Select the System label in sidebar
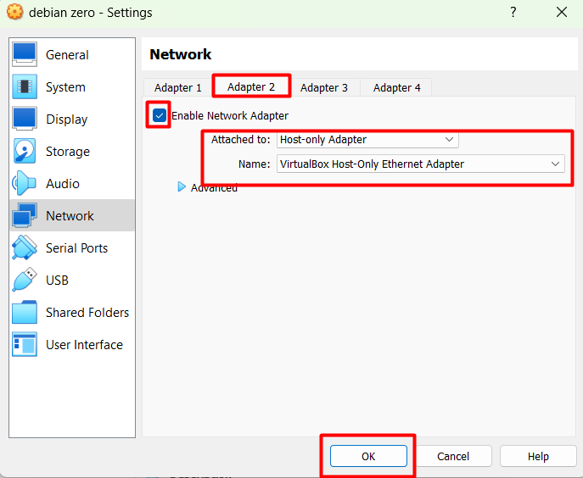Image resolution: width=583 pixels, height=478 pixels. coord(65,87)
